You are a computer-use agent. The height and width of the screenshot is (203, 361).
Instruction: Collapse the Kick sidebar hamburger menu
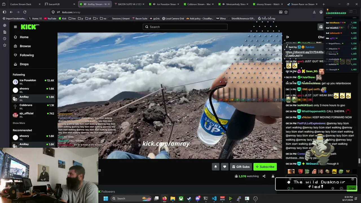[15, 27]
